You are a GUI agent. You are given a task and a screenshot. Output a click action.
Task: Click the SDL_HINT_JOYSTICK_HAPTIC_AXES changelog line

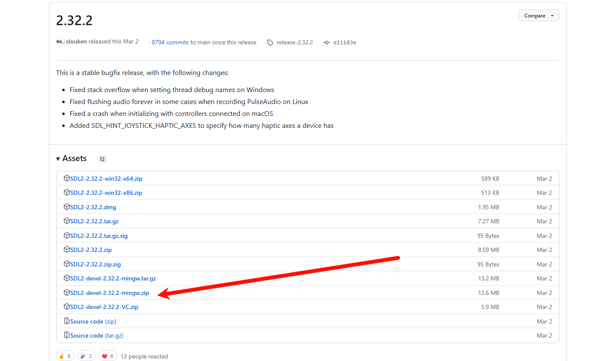click(x=201, y=125)
